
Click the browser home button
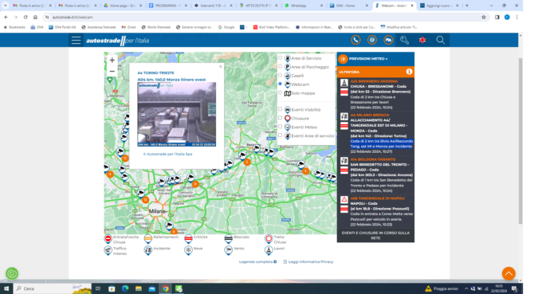(x=35, y=17)
